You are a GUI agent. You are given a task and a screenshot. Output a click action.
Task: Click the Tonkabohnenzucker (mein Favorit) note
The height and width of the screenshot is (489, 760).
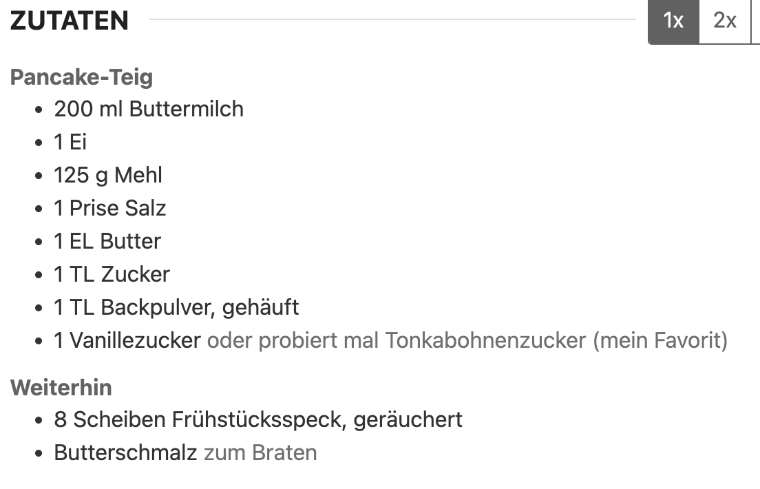coord(556,340)
